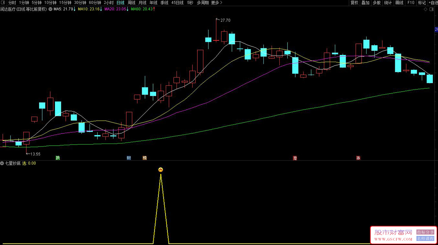Screen dimensions: 438x245
Task: Open the 多股 multi-stock view
Action: pos(377,3)
